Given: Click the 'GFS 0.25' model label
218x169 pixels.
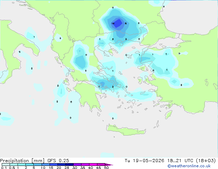Looking at the screenshot, I should [58, 161].
